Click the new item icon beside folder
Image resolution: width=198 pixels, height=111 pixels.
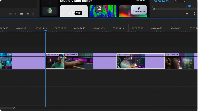(x=27, y=14)
